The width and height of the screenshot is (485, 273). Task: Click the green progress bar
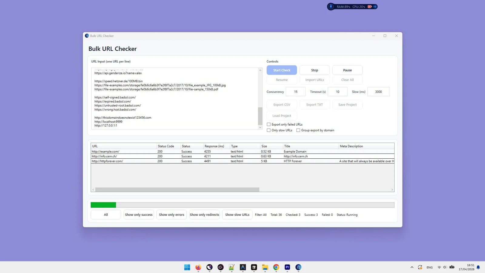click(x=103, y=205)
